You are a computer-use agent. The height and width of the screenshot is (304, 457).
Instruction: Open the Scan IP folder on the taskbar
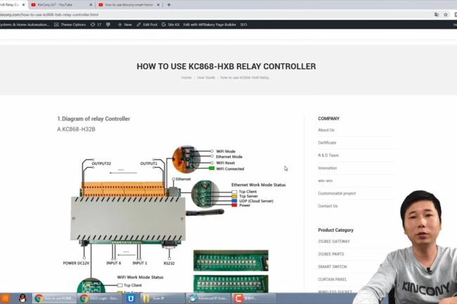(x=162, y=298)
